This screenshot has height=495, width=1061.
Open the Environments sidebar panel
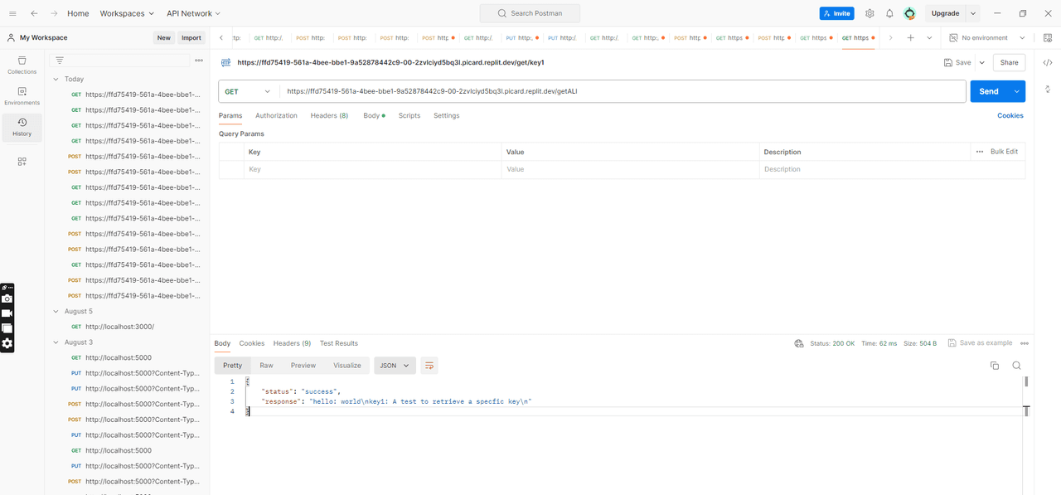(x=22, y=96)
